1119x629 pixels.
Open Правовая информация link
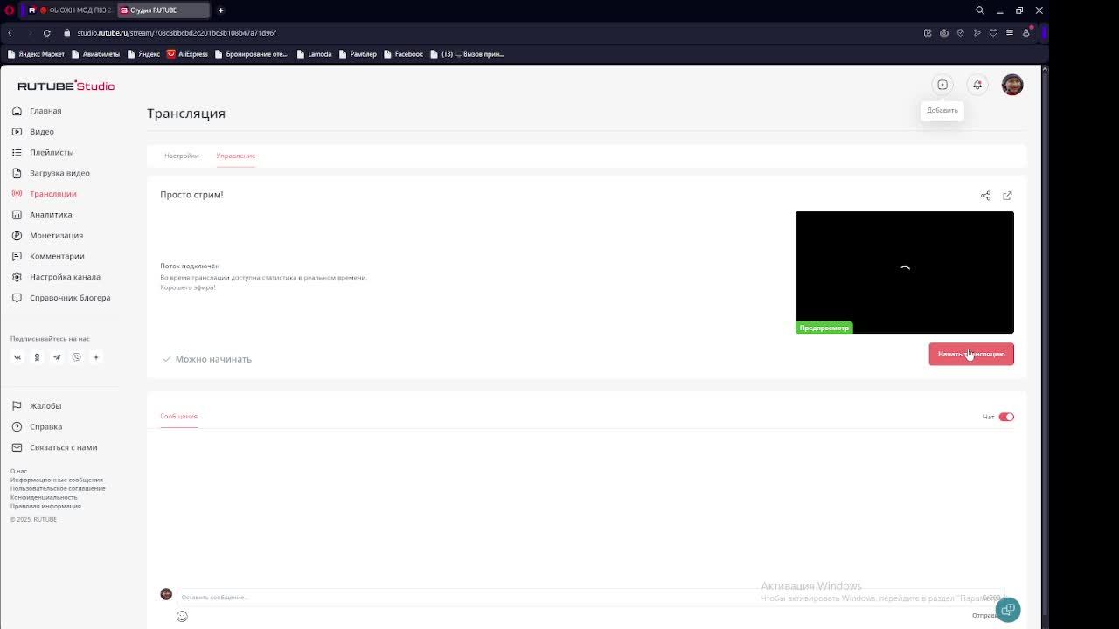[45, 506]
